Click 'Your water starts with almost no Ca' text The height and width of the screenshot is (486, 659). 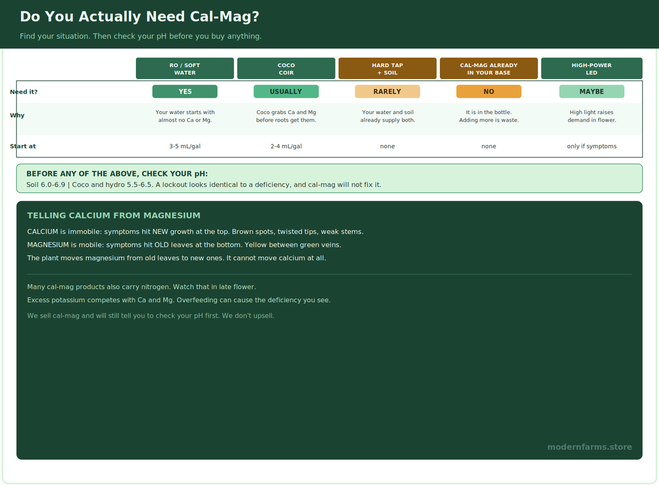(185, 116)
